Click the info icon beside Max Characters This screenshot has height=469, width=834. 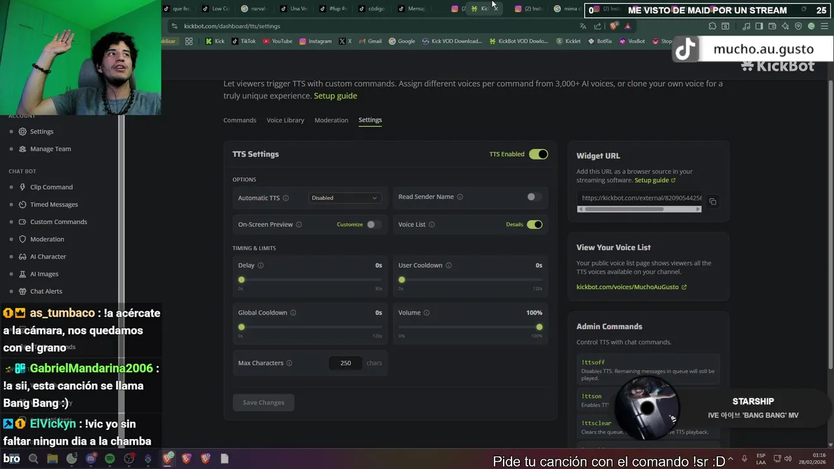[289, 363]
